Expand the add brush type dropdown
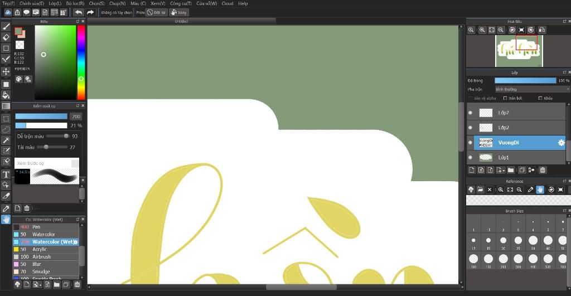The height and width of the screenshot is (296, 571). coord(37,284)
